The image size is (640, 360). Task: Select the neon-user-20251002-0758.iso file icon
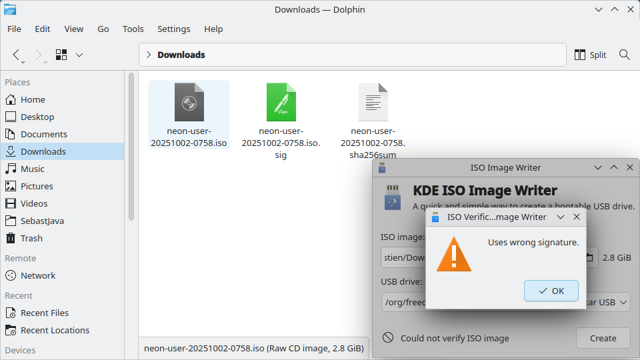click(189, 102)
